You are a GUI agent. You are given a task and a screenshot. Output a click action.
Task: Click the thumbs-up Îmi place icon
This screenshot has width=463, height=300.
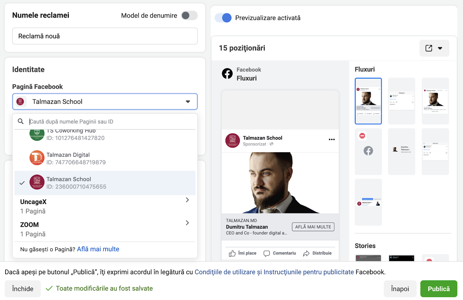(232, 253)
